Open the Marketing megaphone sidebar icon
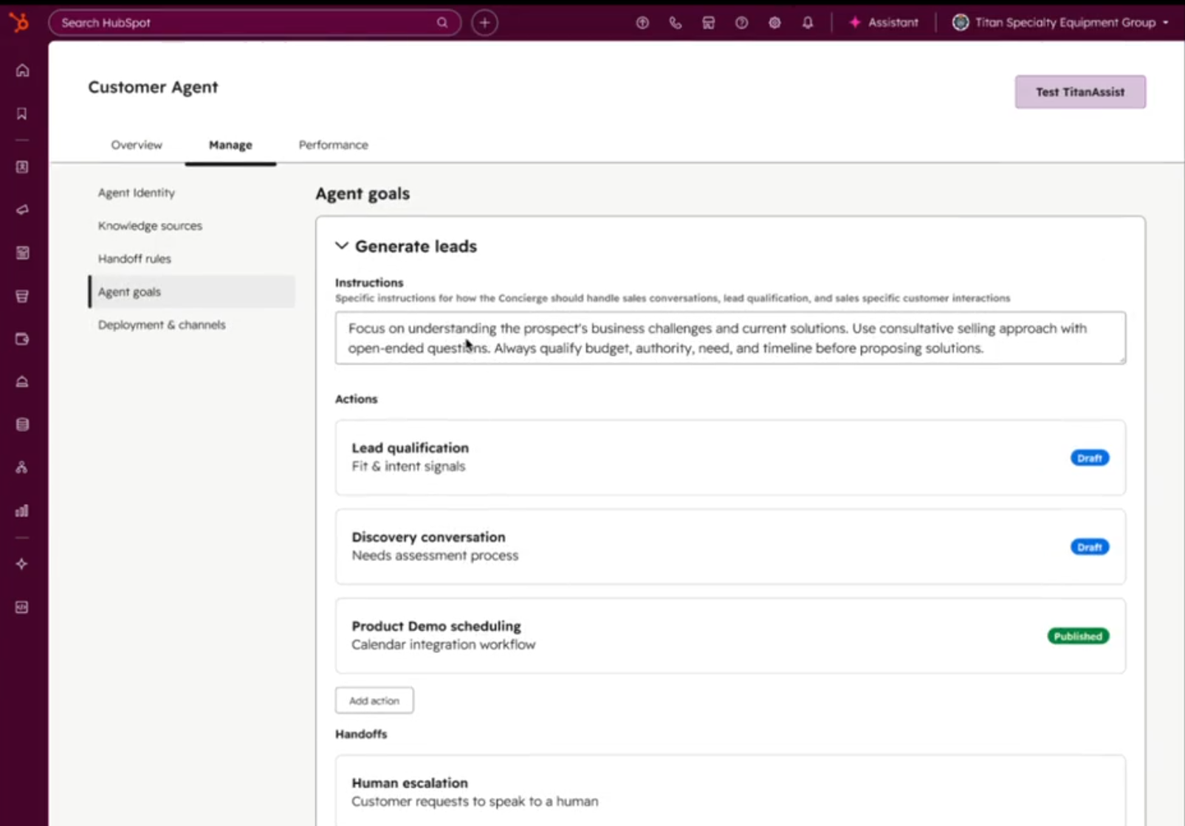The width and height of the screenshot is (1185, 826). (x=22, y=210)
